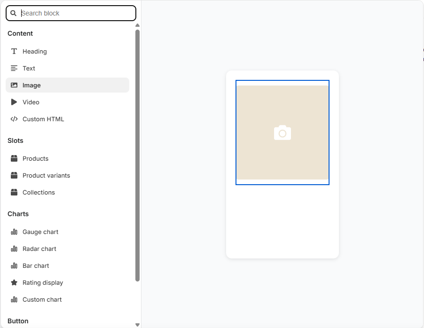Screen dimensions: 424x328
Task: Click the Text block icon
Action: click(x=15, y=68)
